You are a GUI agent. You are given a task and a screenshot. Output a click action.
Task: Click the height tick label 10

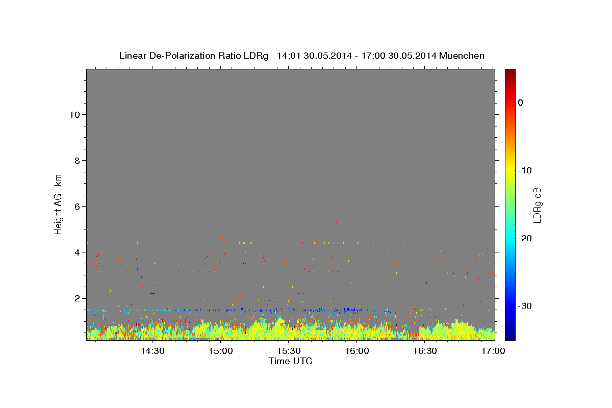(74, 115)
